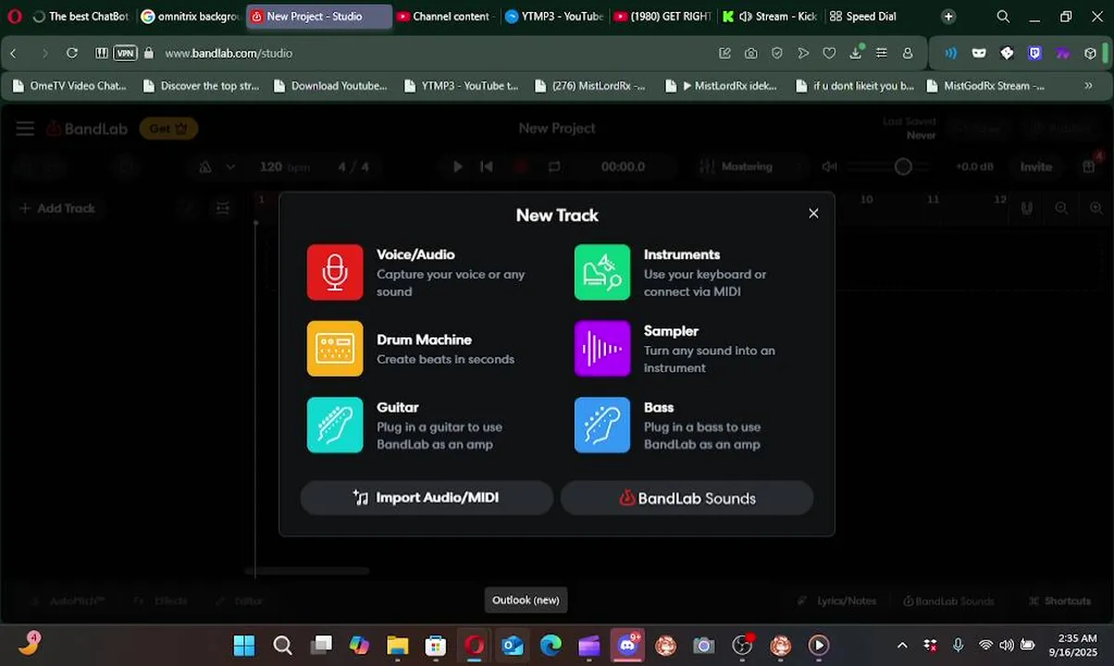Toggle the loop cycle button
1114x666 pixels.
click(554, 166)
